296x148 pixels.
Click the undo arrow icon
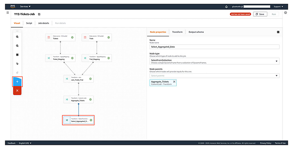17,64
